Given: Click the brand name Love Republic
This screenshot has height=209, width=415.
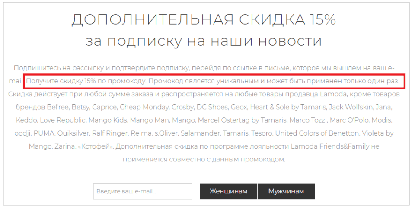Looking at the screenshot, I should [63, 120].
